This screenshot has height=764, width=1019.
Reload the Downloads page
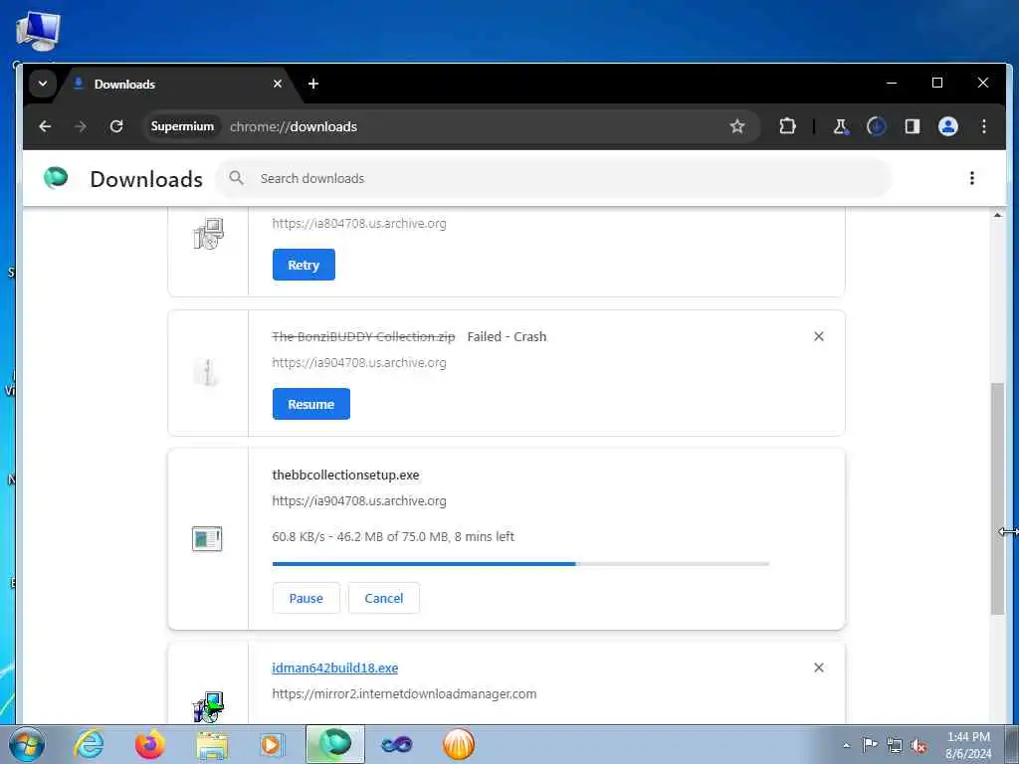click(x=116, y=126)
